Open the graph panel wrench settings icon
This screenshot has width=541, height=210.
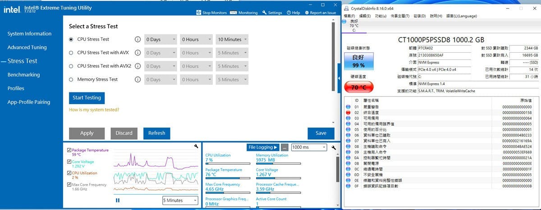tap(196, 146)
